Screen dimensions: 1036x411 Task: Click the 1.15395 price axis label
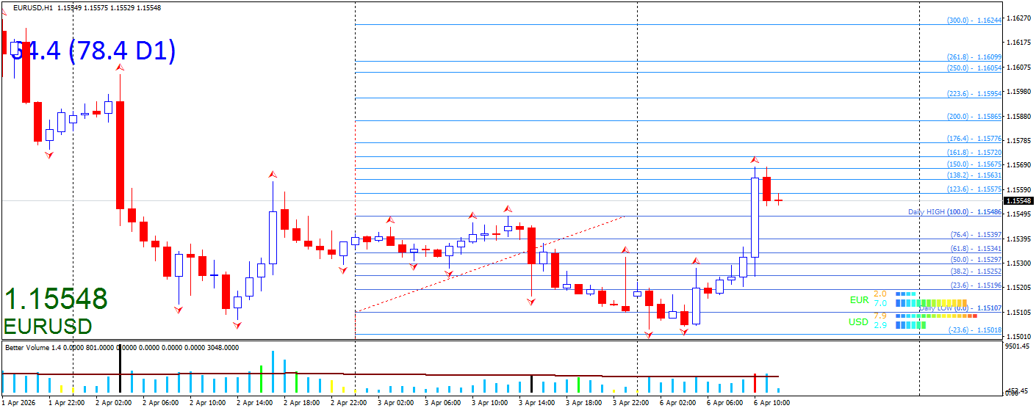point(1018,239)
